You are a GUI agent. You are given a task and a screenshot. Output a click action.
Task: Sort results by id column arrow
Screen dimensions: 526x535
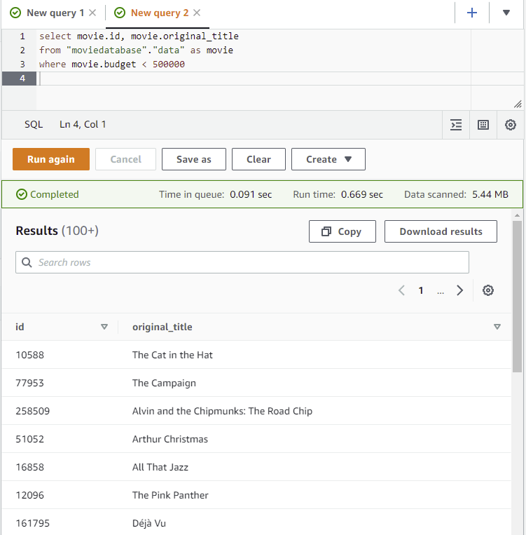point(104,327)
